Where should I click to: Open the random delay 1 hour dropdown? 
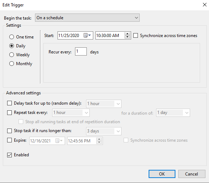pyautogui.click(x=104, y=104)
